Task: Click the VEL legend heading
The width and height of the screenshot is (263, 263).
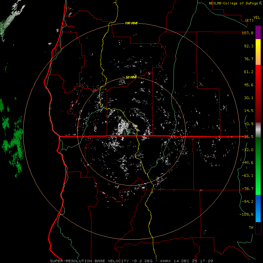Action: click(x=257, y=18)
